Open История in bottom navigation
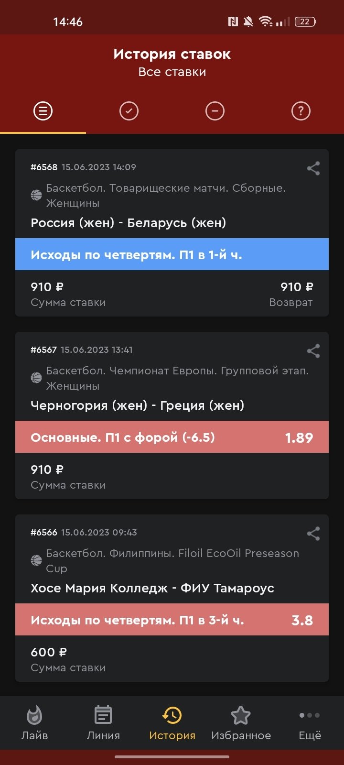The width and height of the screenshot is (344, 765). tap(172, 723)
